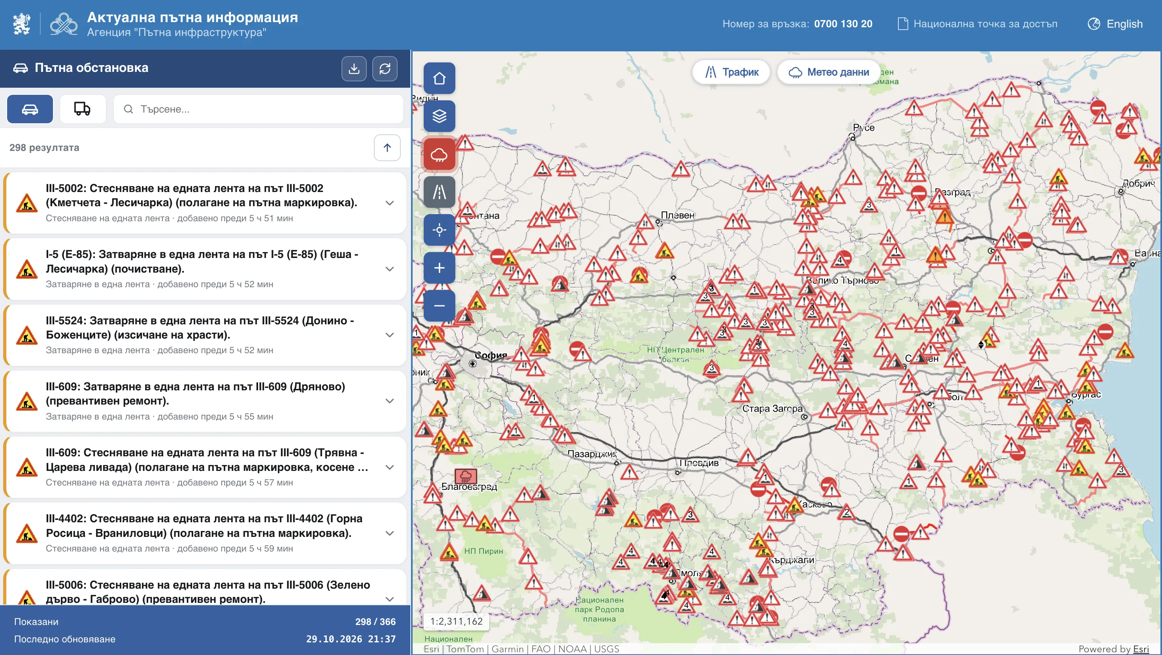This screenshot has width=1162, height=655.
Task: Click the Търсене search field
Action: (258, 109)
